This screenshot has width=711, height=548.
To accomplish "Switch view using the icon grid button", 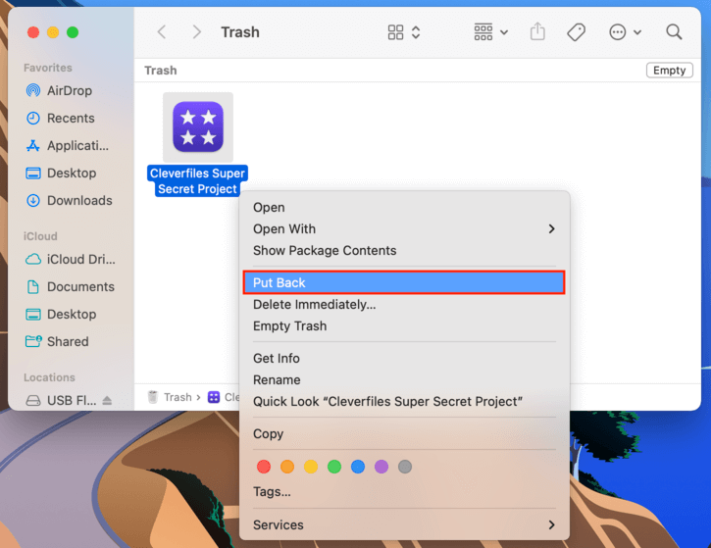I will (395, 32).
